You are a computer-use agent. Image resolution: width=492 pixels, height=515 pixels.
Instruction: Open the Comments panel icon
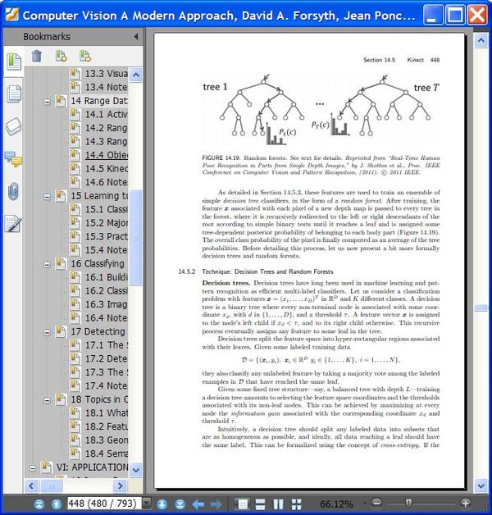pos(13,159)
